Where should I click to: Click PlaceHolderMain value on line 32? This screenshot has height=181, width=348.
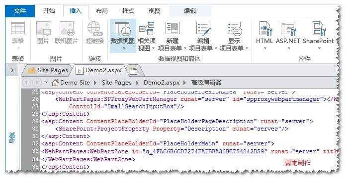(x=189, y=143)
